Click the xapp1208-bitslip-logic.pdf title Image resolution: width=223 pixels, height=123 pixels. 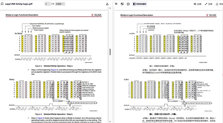[19, 4]
